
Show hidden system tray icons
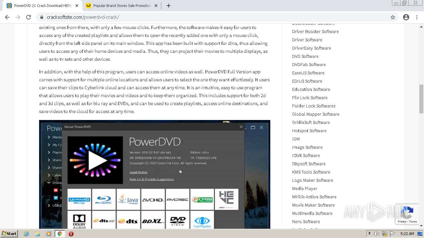point(369,234)
